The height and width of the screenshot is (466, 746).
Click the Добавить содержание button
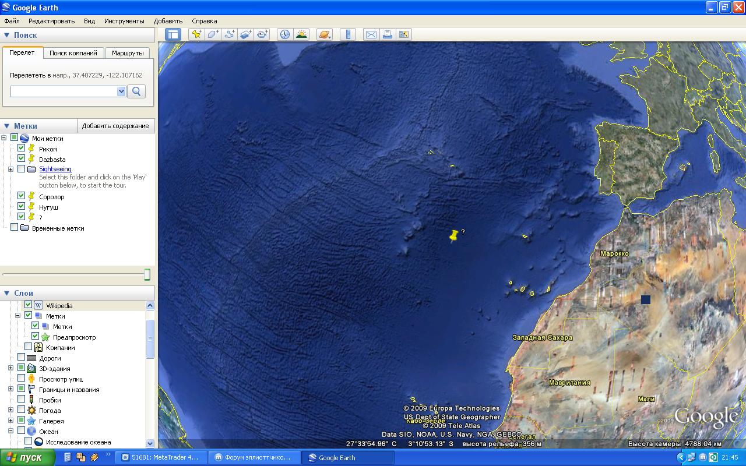point(115,126)
